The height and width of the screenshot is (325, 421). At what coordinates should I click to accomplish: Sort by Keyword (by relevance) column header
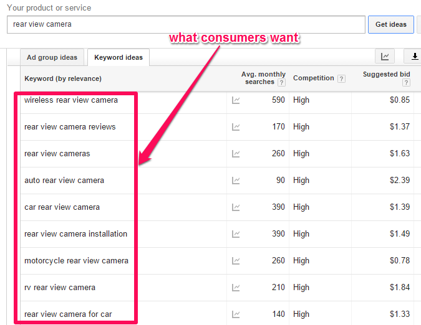(62, 78)
